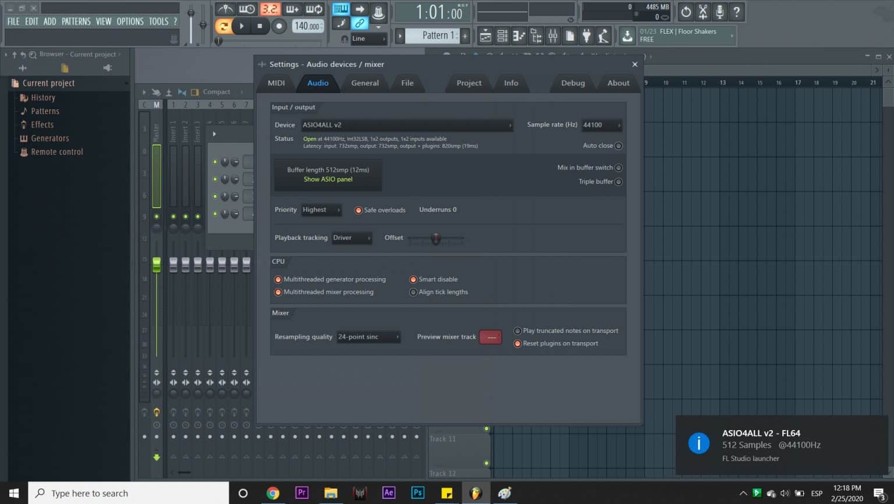
Task: Switch to the MIDI settings tab
Action: coord(275,83)
